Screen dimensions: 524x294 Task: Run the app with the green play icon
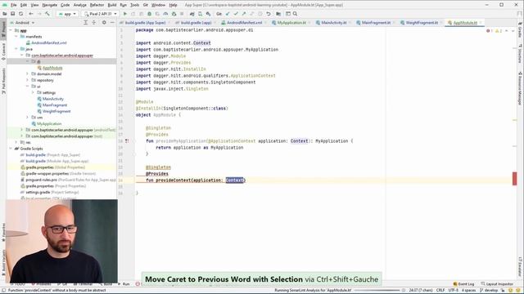click(125, 14)
